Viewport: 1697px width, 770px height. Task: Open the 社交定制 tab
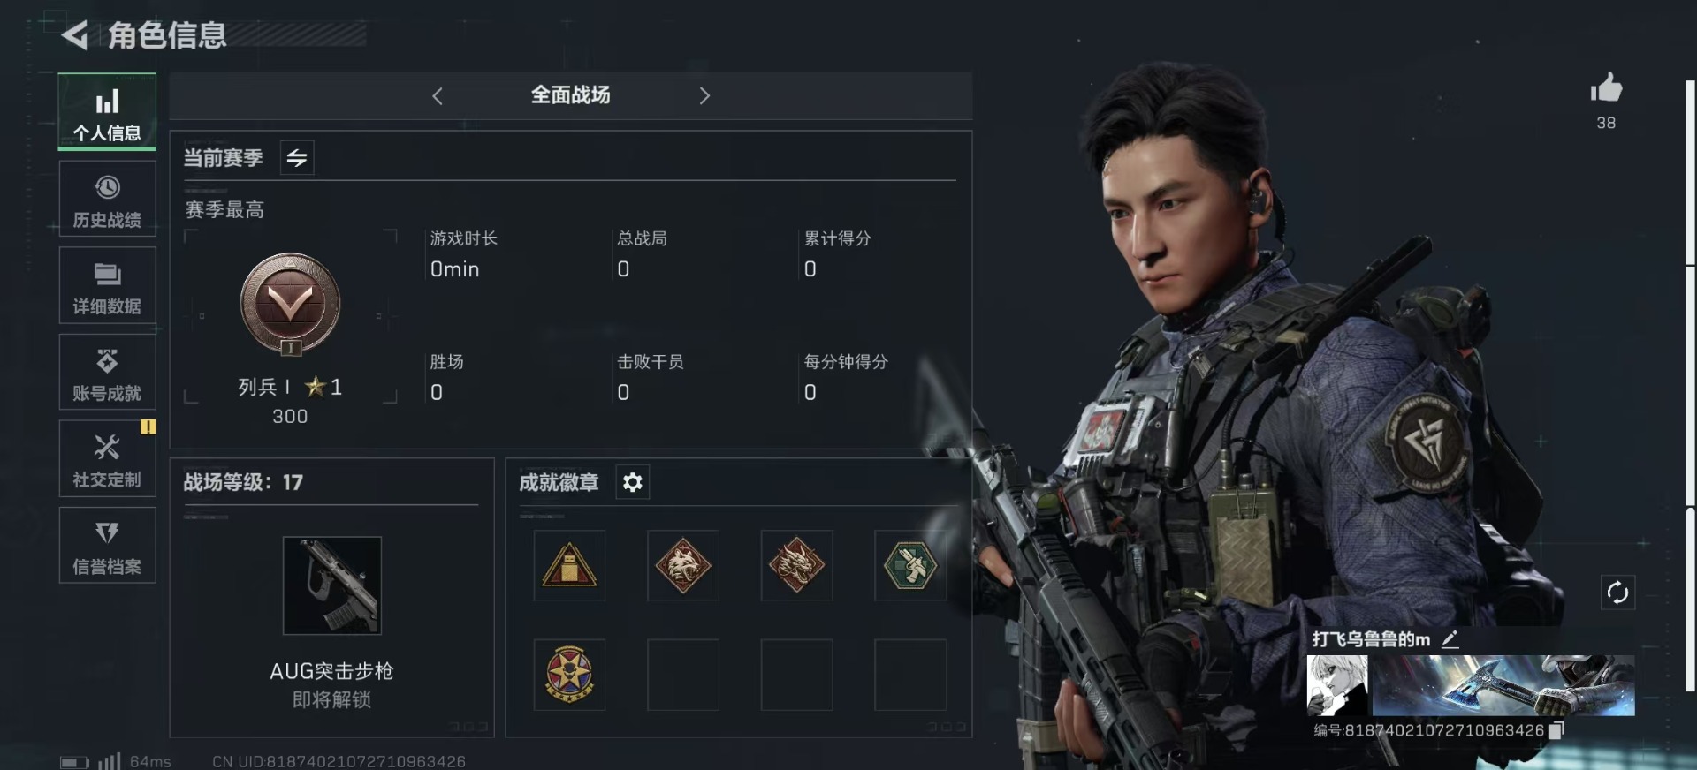pyautogui.click(x=107, y=459)
